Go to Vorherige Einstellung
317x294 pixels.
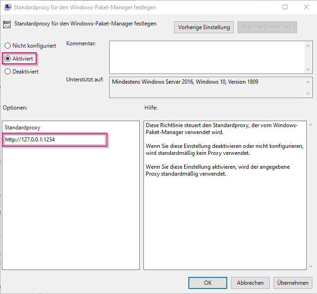(x=204, y=27)
